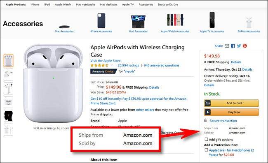This screenshot has height=163, width=268.
Task: Open the Apple Watch Accessories bands image
Action: (x=175, y=20)
